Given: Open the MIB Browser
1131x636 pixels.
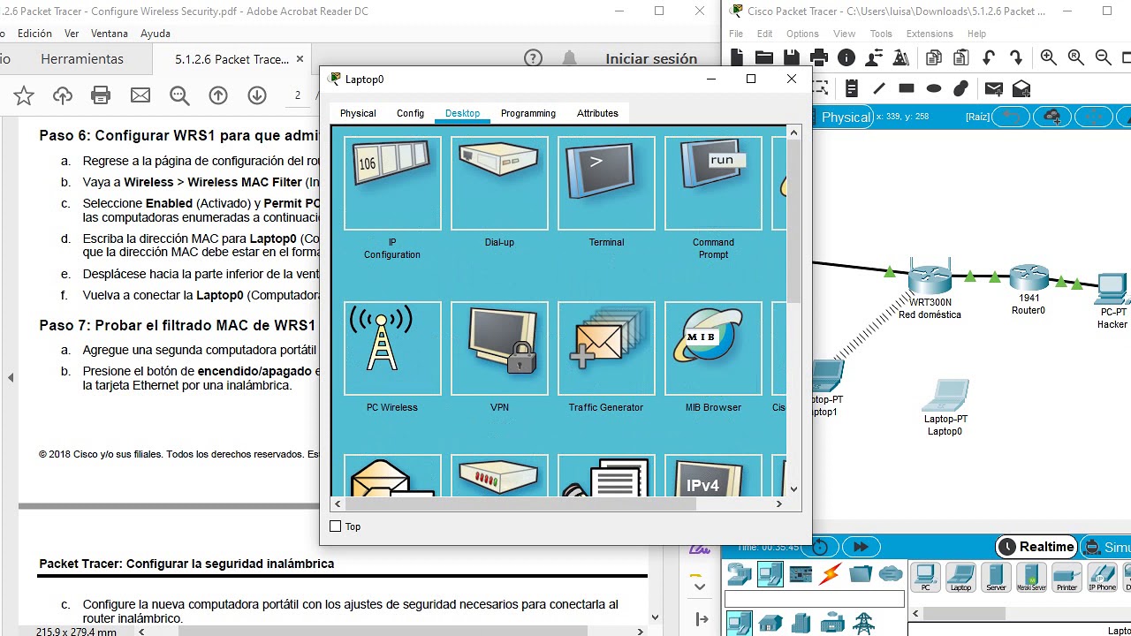Looking at the screenshot, I should [x=713, y=349].
